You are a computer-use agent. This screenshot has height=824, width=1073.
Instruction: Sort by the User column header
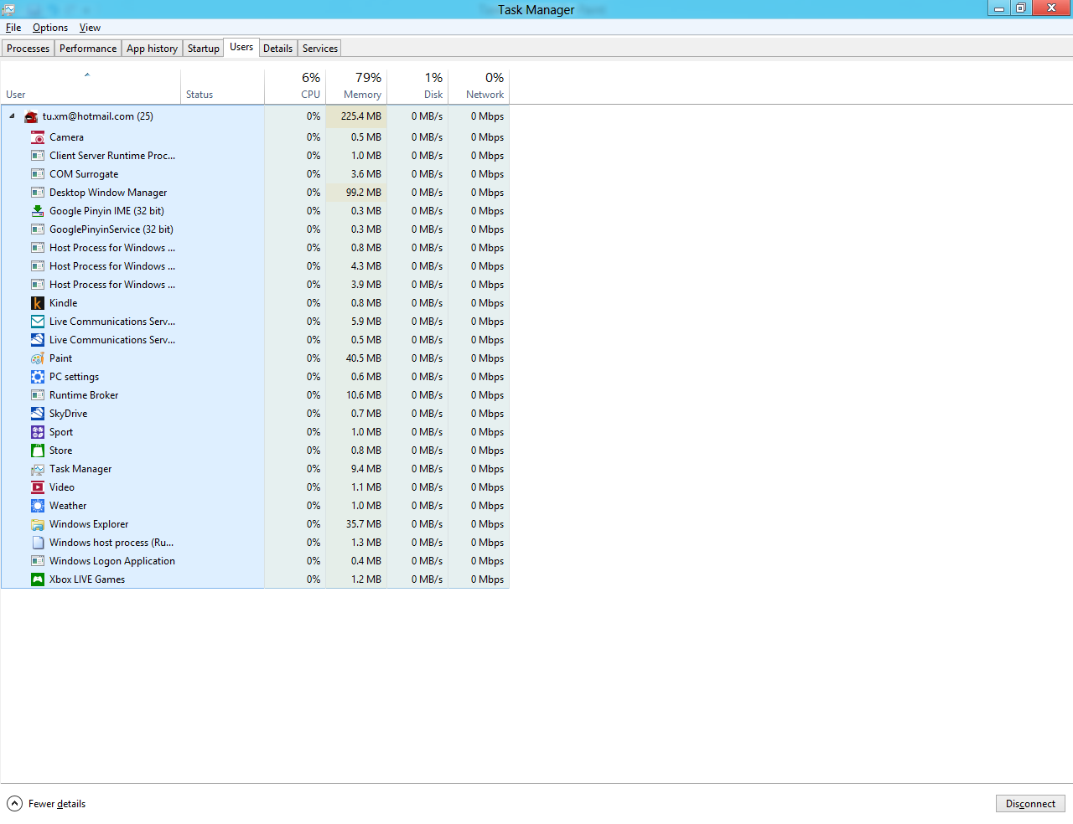click(x=91, y=86)
